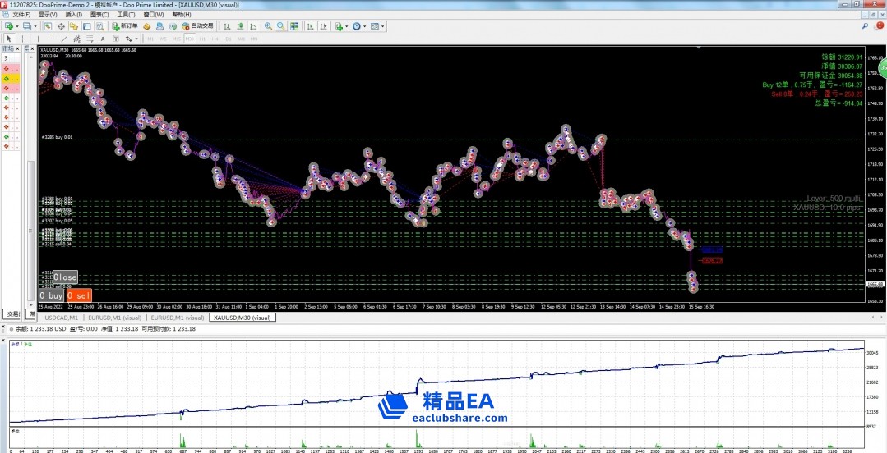
Task: Open the new chart dropdown arrow
Action: [17, 26]
